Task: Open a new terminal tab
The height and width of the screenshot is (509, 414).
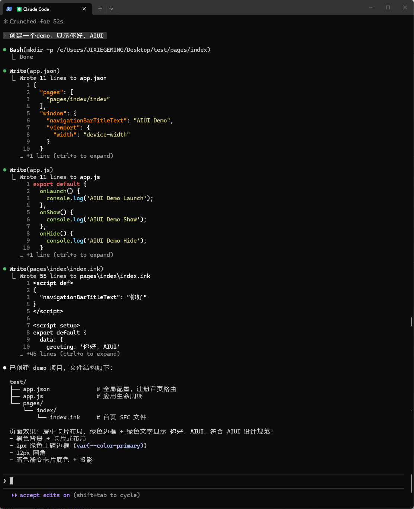Action: [x=100, y=9]
